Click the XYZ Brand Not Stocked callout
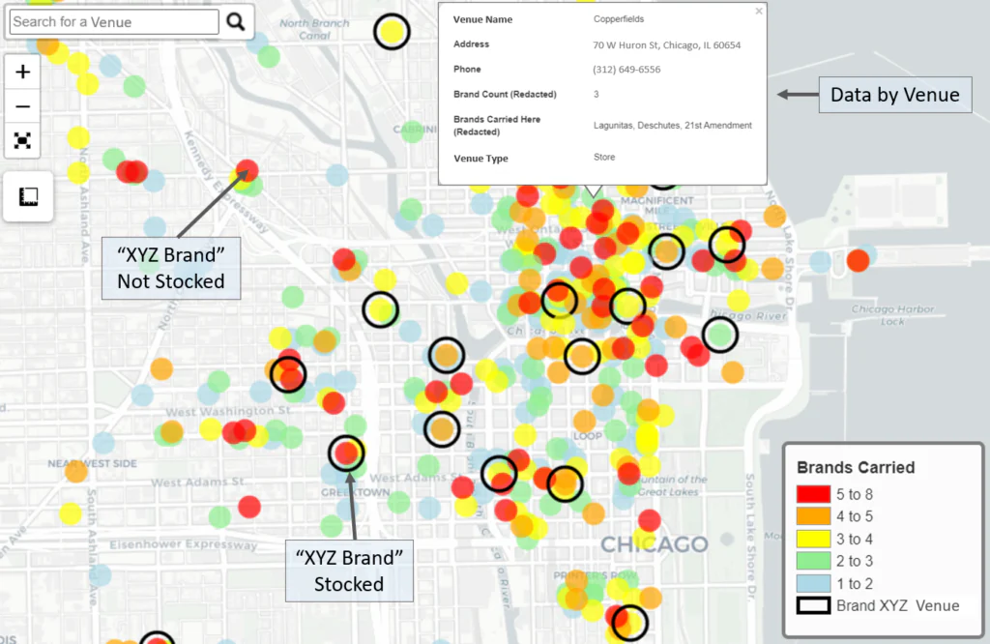 171,269
